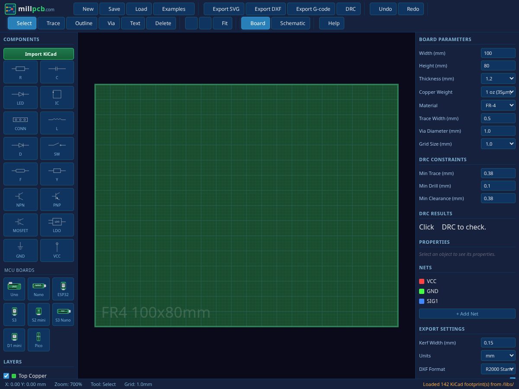Place a diode (D) component
The image size is (519, 389).
pyautogui.click(x=20, y=148)
